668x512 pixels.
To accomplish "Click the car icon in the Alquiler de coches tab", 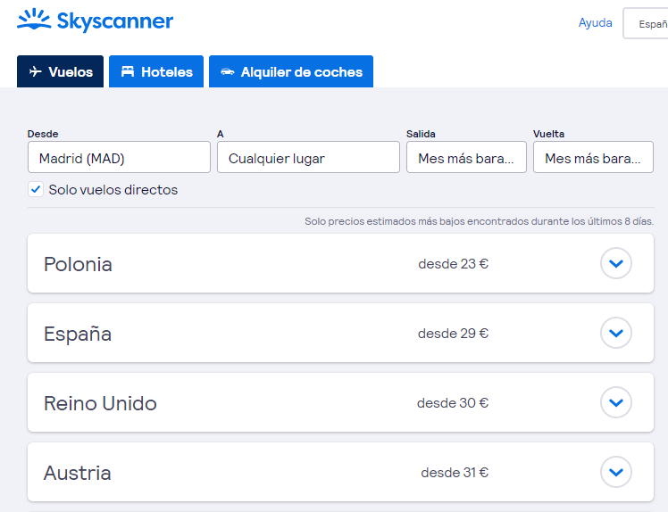I will pyautogui.click(x=228, y=71).
